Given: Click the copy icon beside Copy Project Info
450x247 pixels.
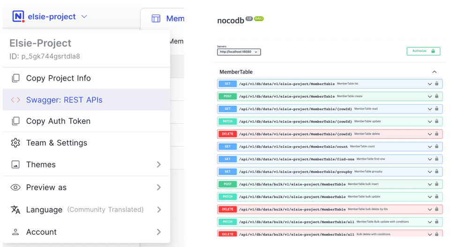Looking at the screenshot, I should coord(15,78).
